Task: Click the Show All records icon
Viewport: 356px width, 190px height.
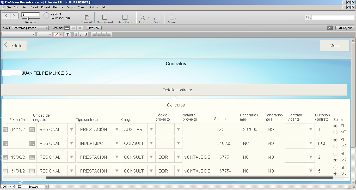Action: coord(87,17)
